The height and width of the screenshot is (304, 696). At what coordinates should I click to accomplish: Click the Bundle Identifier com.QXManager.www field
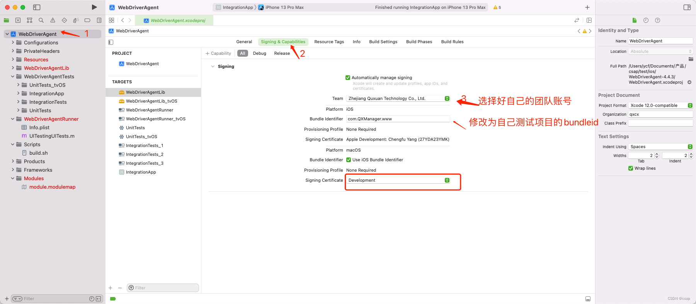point(398,119)
